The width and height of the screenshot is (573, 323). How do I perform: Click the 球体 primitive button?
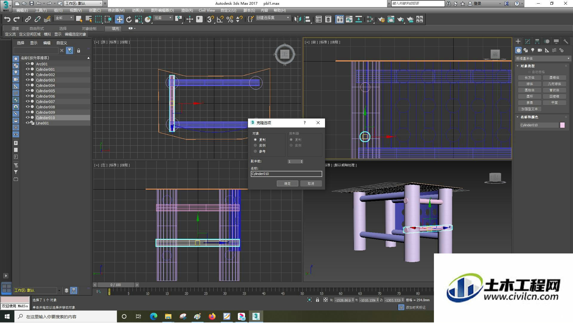coord(530,84)
